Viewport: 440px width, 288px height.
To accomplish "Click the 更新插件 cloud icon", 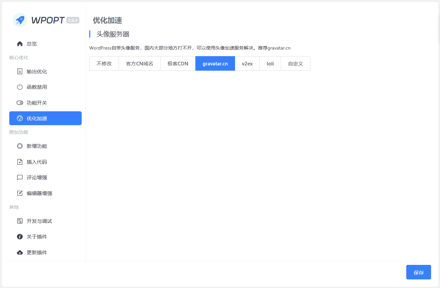I will (20, 252).
